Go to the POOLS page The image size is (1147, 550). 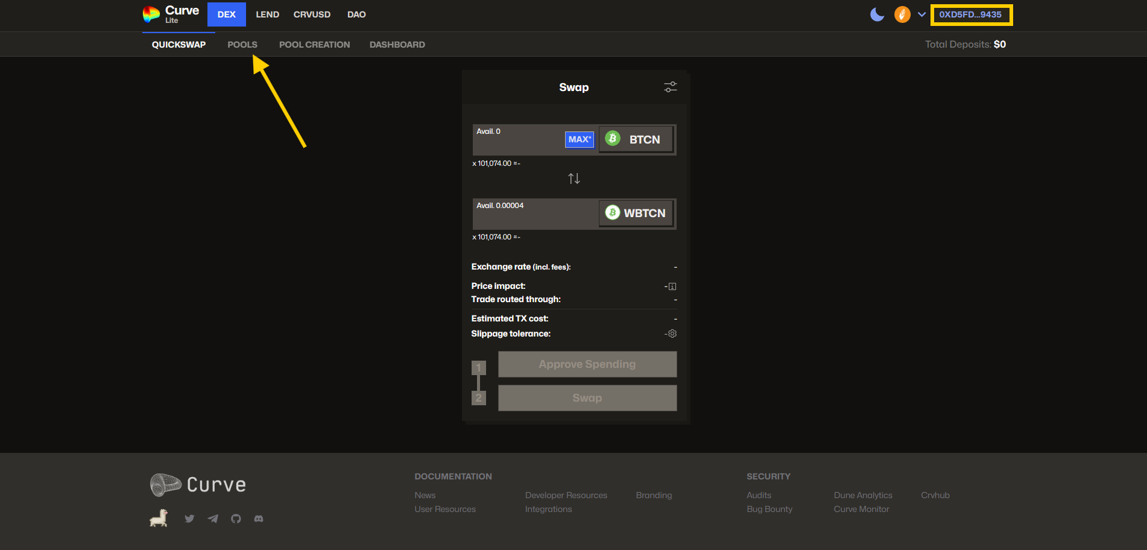[242, 45]
